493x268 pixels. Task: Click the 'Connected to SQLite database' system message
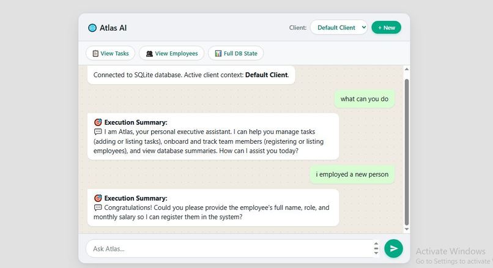click(x=191, y=75)
